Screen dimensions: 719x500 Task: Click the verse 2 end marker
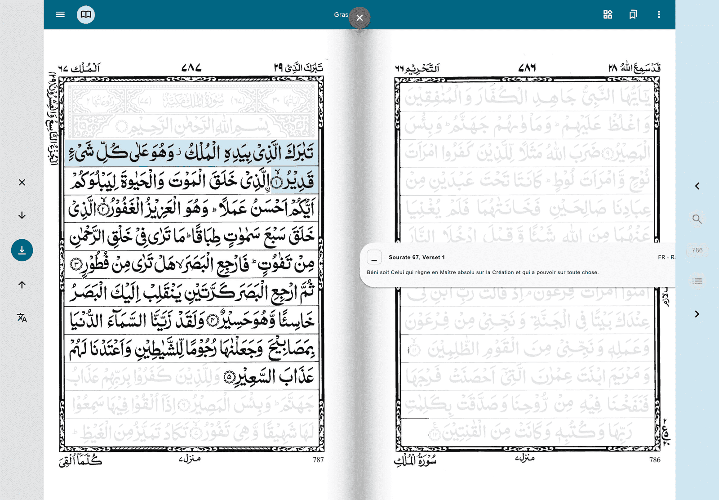(104, 210)
